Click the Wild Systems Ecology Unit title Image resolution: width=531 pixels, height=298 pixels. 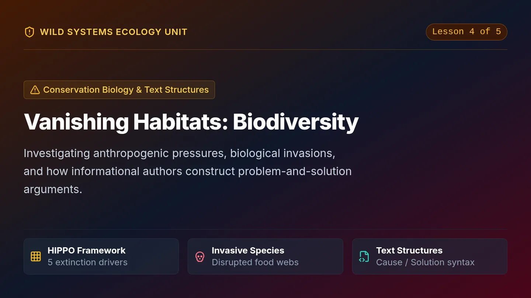pyautogui.click(x=114, y=32)
